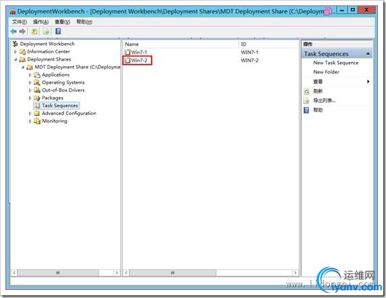Screen dimensions: 386x298
Task: Click the MDT Deployment Share node icon
Action: (x=30, y=67)
